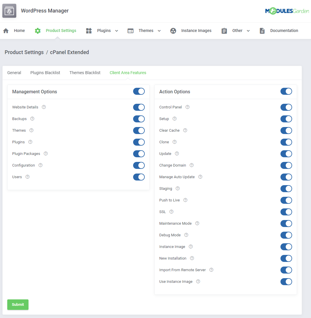
Task: Click help icon next to Users
Action: pos(28,177)
